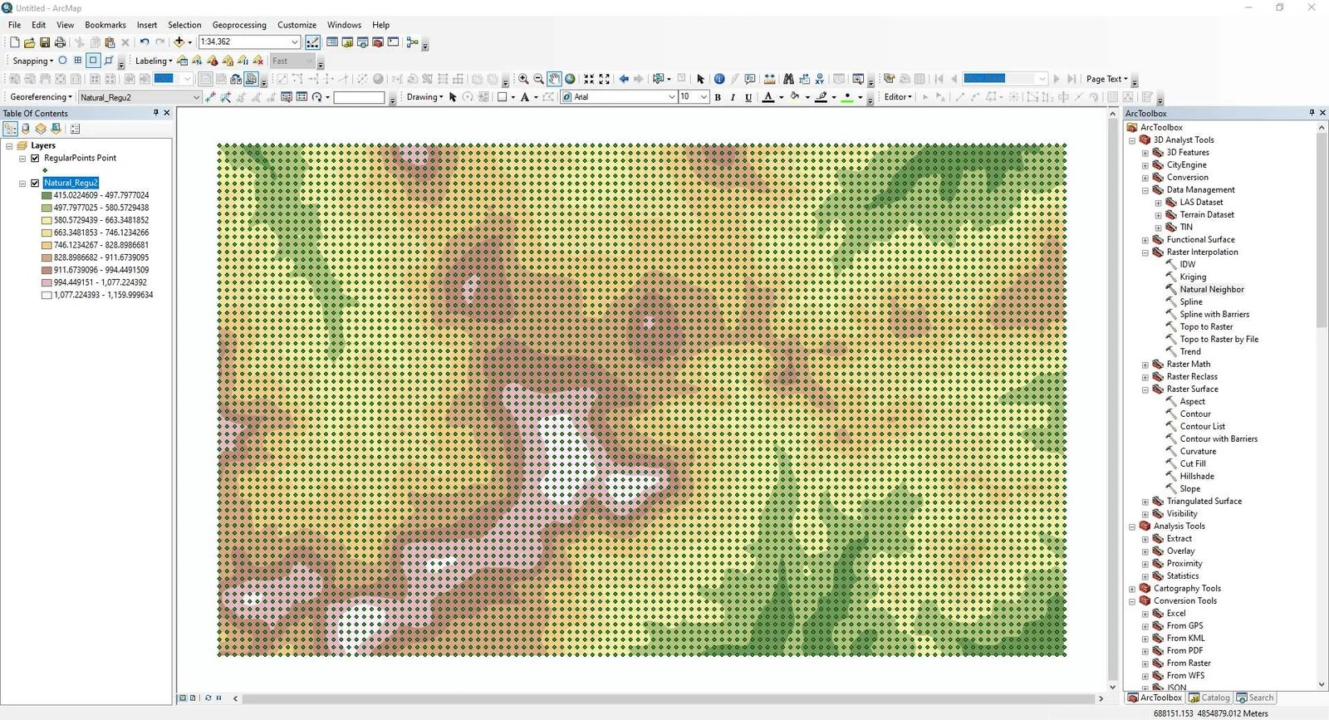This screenshot has width=1329, height=720.
Task: Click the Add Data toolbar icon
Action: (179, 42)
